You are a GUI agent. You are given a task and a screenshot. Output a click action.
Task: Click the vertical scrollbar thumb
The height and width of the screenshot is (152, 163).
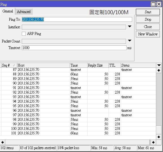(159, 99)
